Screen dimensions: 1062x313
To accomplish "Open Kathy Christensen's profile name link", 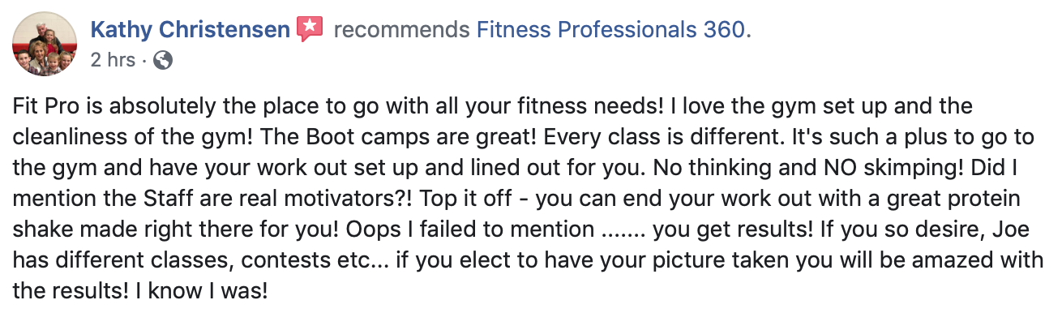I will [x=190, y=30].
